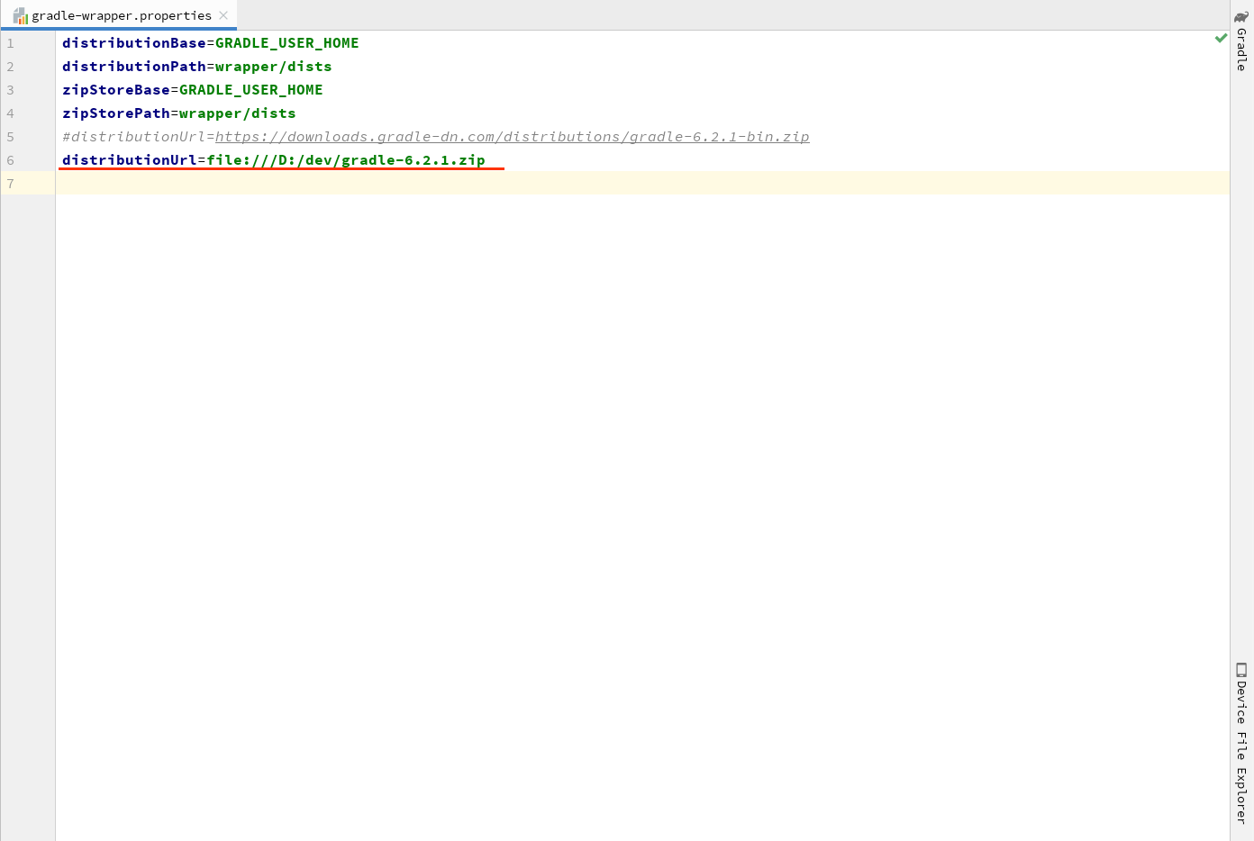Place cursor on empty line 7
The image size is (1254, 841).
[x=642, y=184]
